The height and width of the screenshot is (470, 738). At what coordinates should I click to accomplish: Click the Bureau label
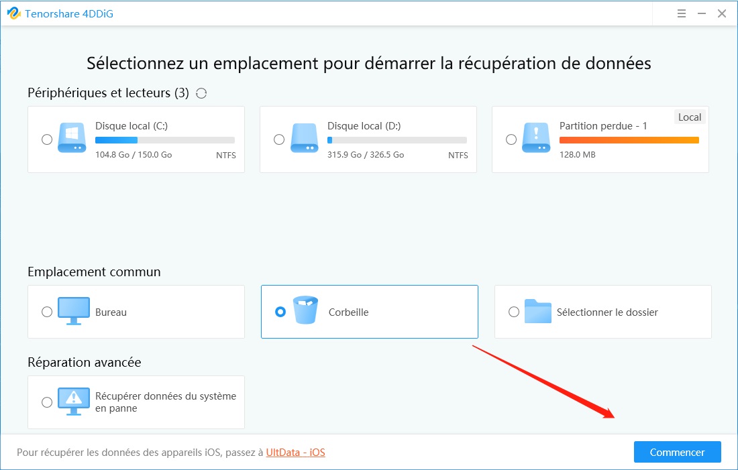click(x=111, y=312)
